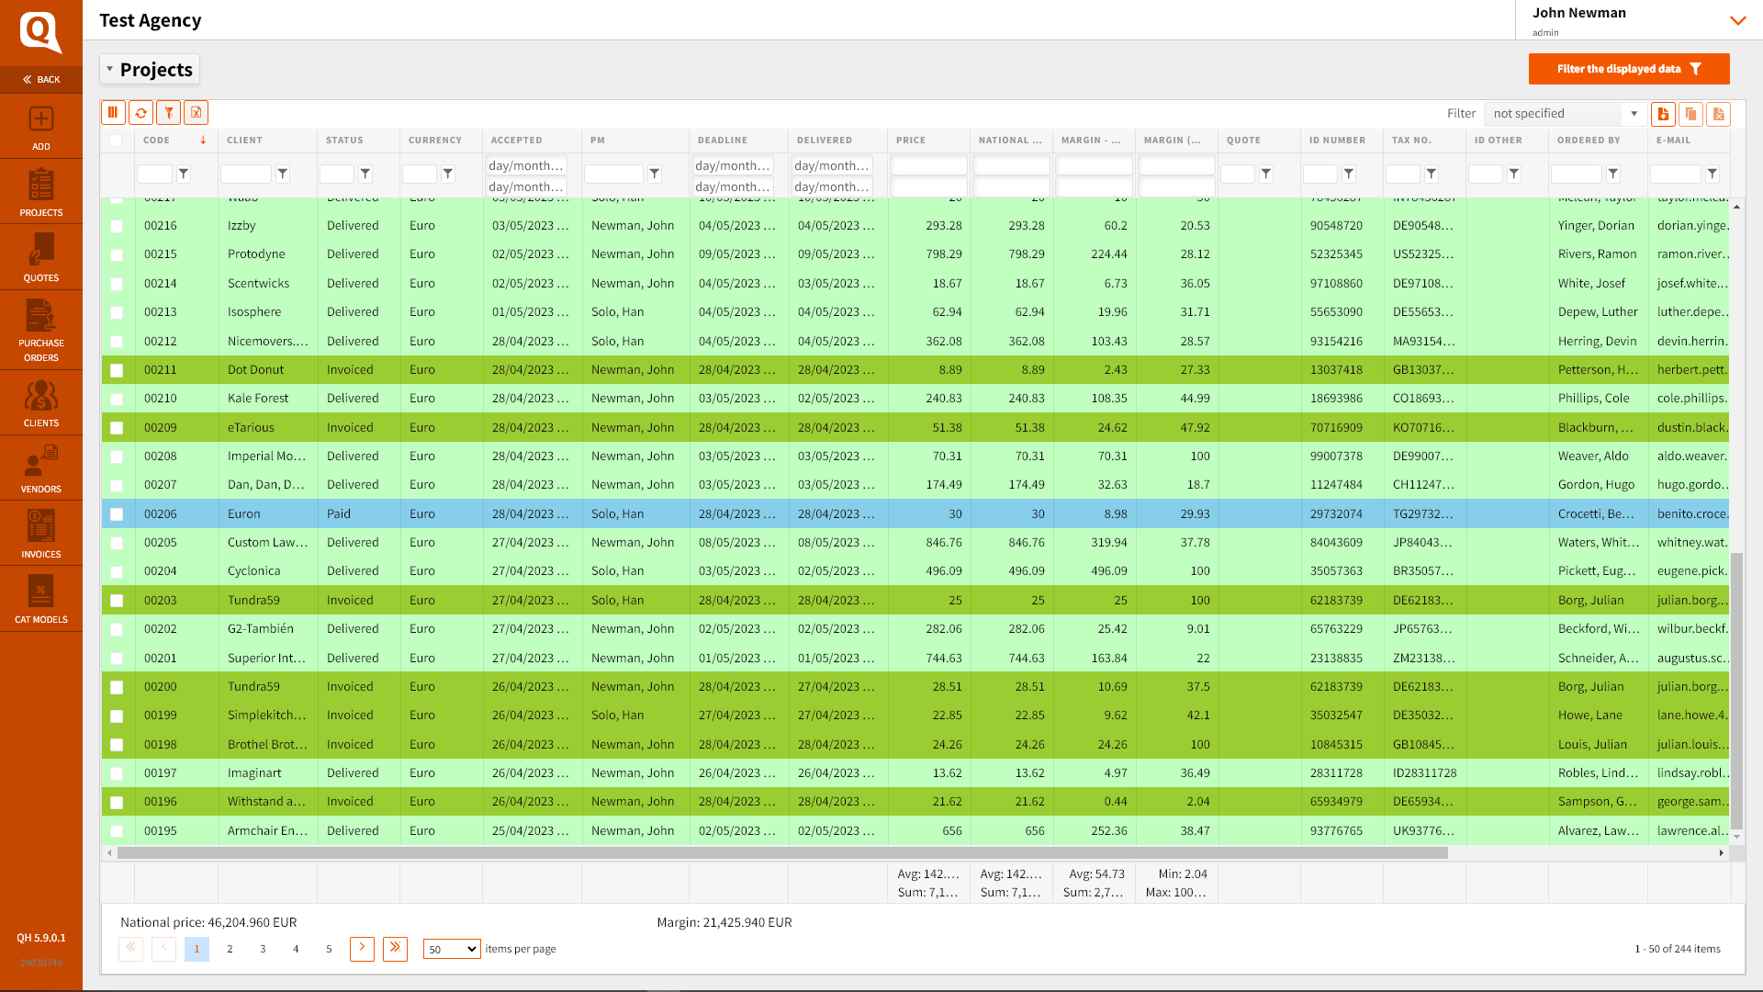This screenshot has width=1763, height=992.
Task: Export the grid to Excel
Action: (196, 112)
